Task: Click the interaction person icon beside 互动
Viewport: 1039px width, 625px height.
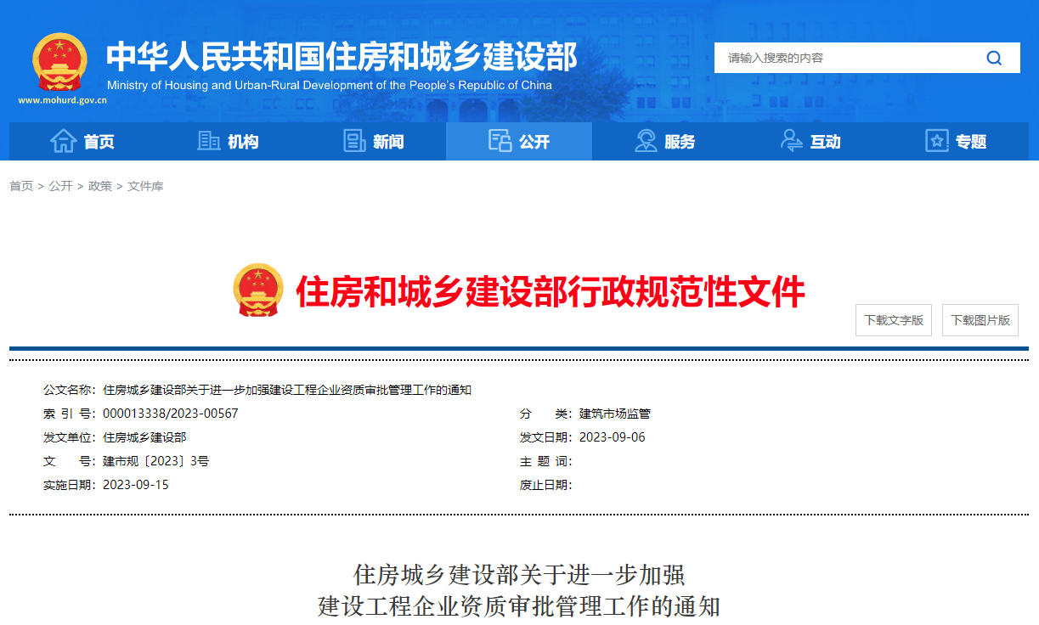Action: [791, 141]
